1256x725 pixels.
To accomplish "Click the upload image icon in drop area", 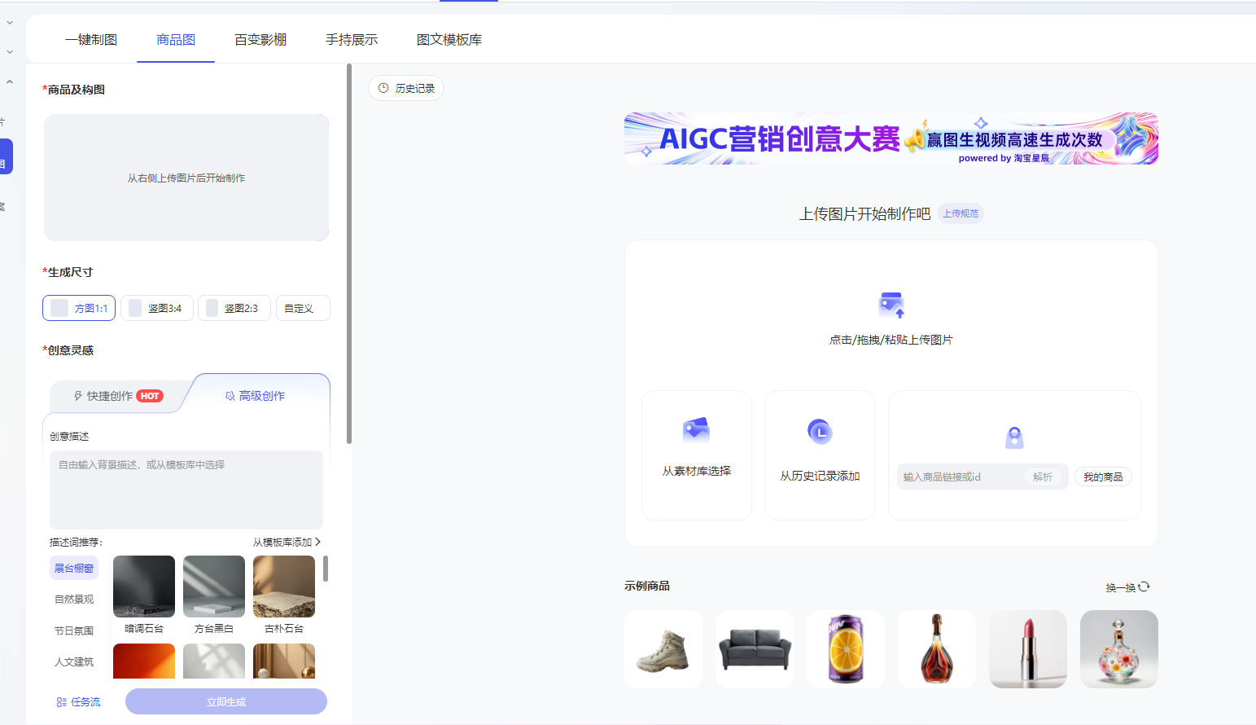I will (x=891, y=305).
